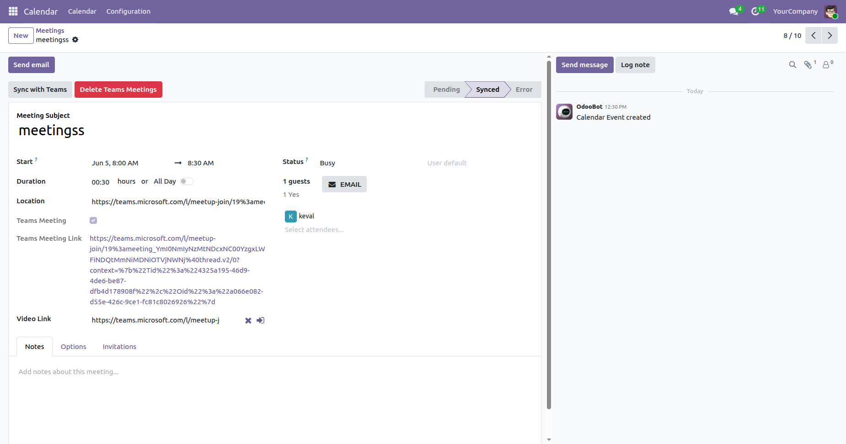Open the Calendar menu item

[82, 11]
